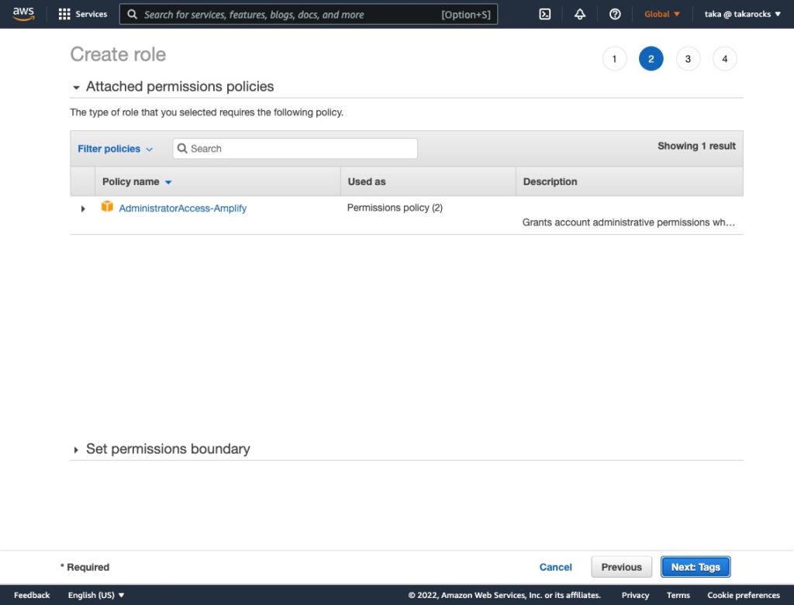Screen dimensions: 794x605
Task: Open the Services grid menu
Action: (x=64, y=14)
